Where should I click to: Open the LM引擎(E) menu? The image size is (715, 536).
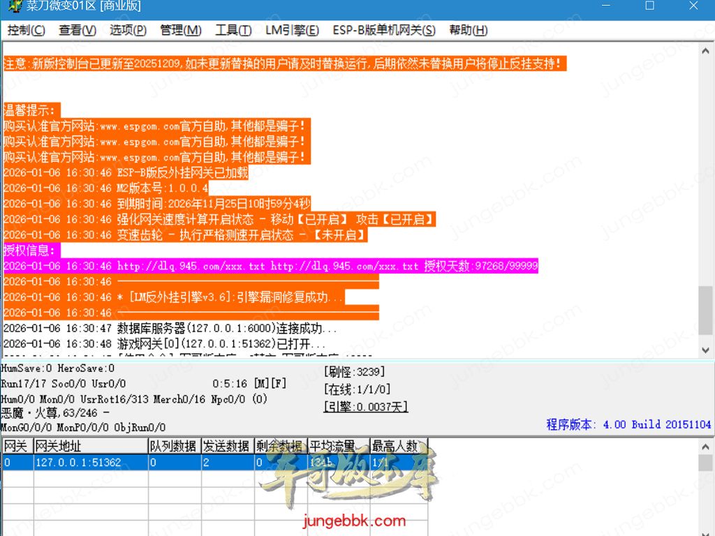pyautogui.click(x=292, y=30)
